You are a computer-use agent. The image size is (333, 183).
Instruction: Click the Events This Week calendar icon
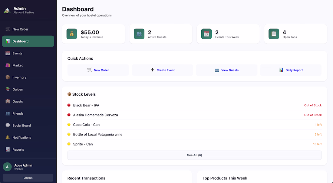206,34
